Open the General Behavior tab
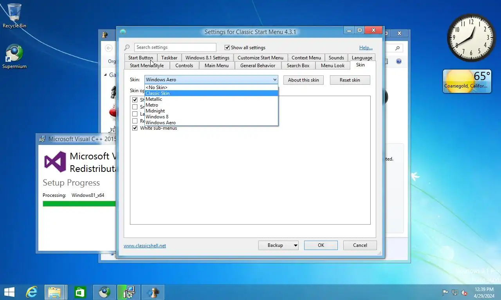Screen dimensions: 501x300 (258, 66)
